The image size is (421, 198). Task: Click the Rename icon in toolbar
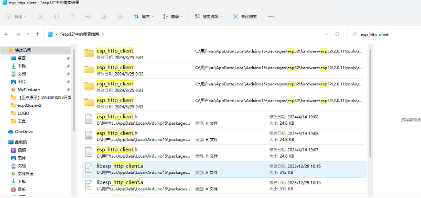(88, 17)
